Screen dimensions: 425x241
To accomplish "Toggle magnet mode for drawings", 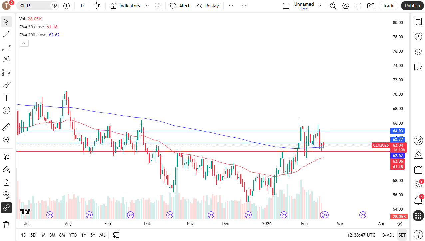I will [x=6, y=157].
